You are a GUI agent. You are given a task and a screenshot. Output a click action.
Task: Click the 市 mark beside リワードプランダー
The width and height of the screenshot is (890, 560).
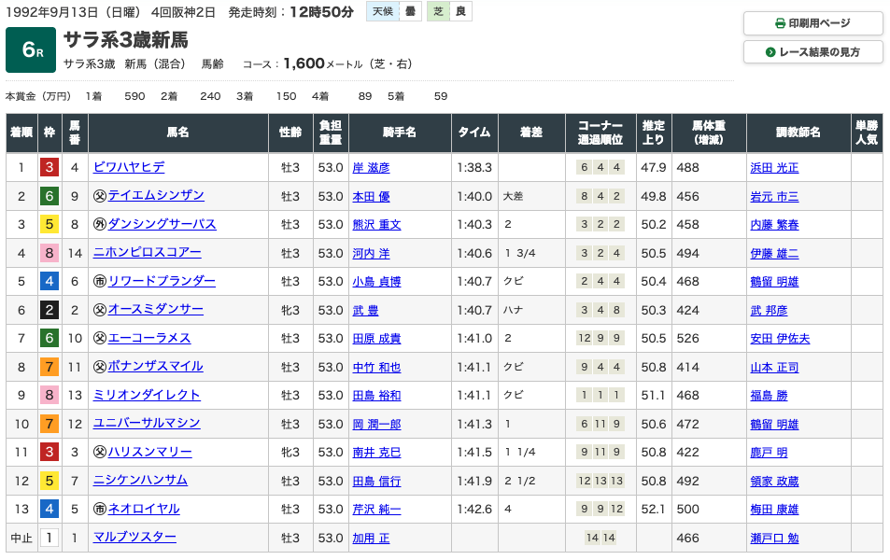tap(99, 282)
